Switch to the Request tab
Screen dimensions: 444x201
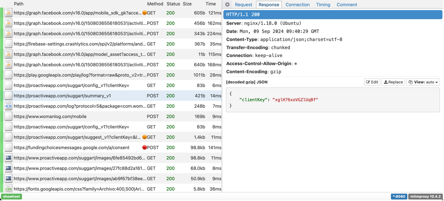[x=243, y=5]
